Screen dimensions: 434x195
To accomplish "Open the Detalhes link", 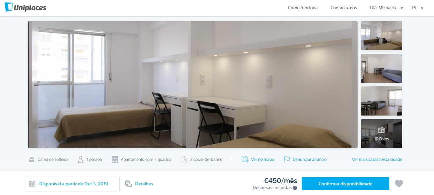I will pos(144,184).
